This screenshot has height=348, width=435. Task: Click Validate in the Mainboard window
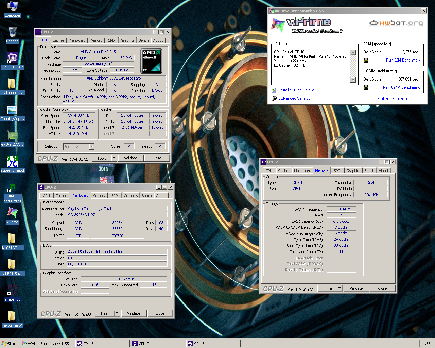pos(134,313)
